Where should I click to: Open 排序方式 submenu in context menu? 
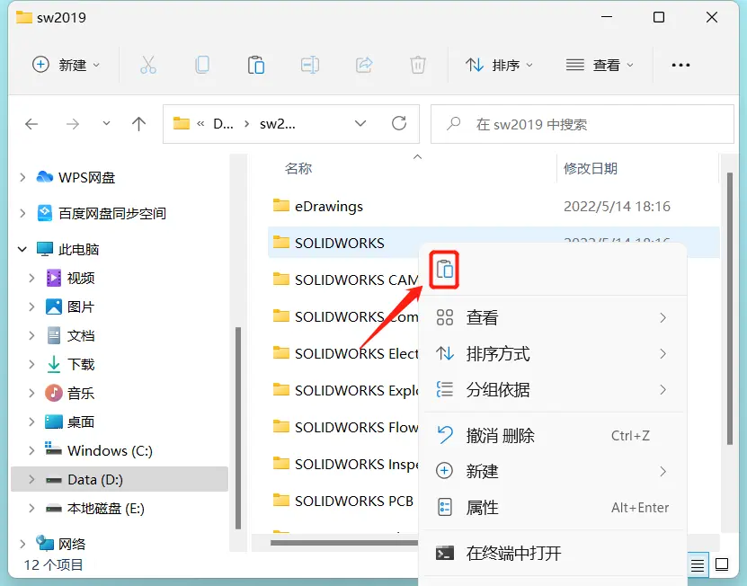click(553, 354)
